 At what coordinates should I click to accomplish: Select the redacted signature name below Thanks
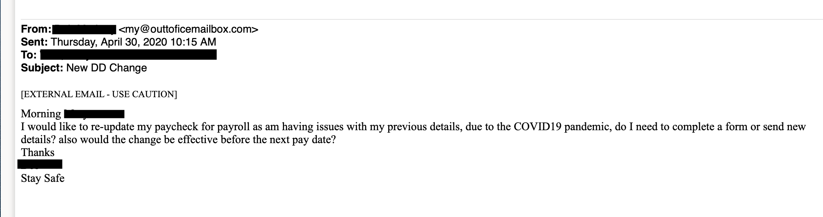coord(40,164)
